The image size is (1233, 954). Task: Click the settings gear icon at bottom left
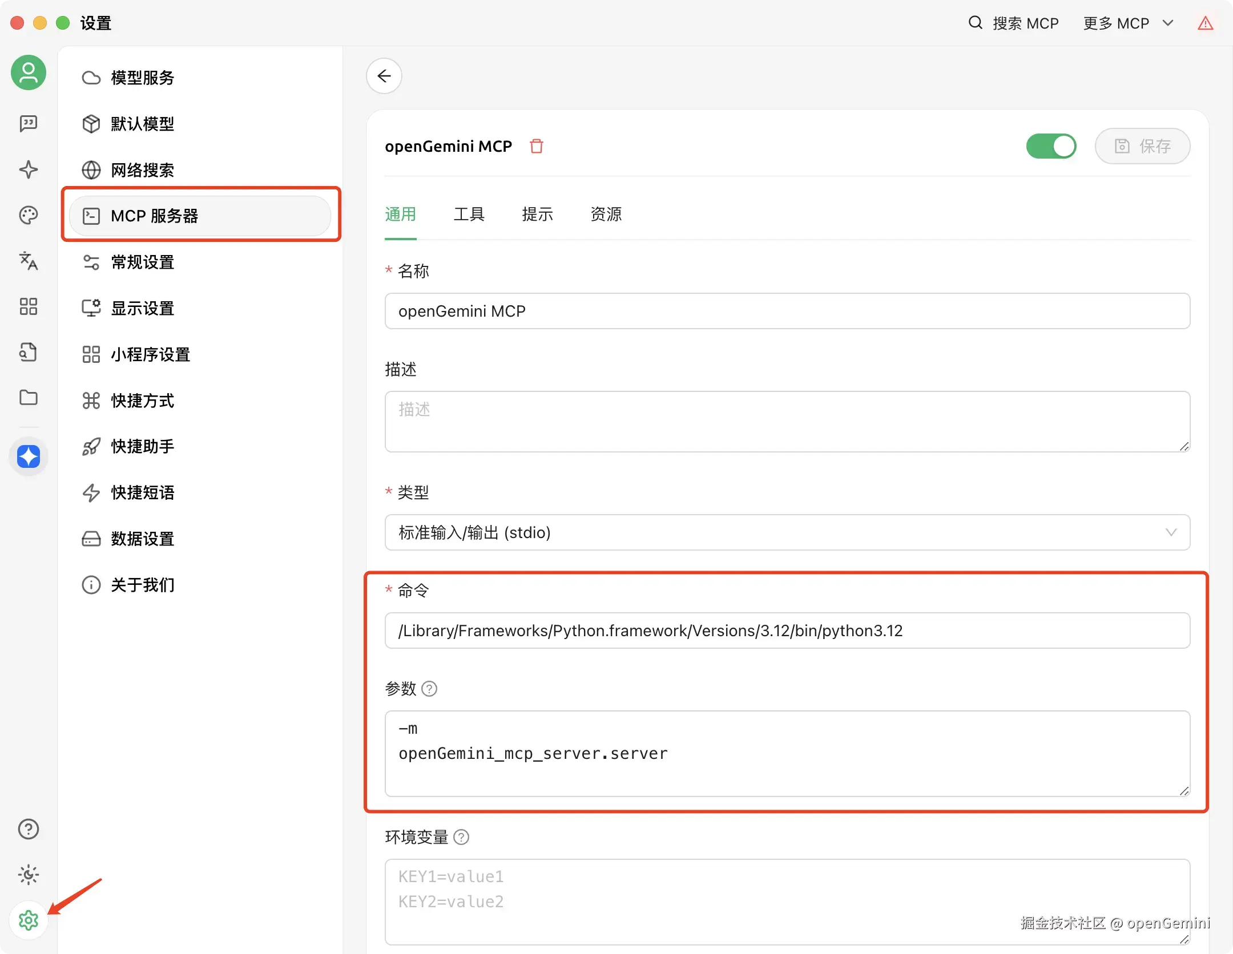pyautogui.click(x=29, y=920)
